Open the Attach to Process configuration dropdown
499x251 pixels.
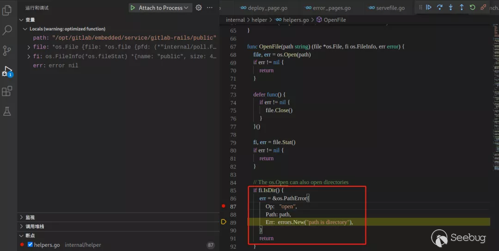(x=164, y=8)
